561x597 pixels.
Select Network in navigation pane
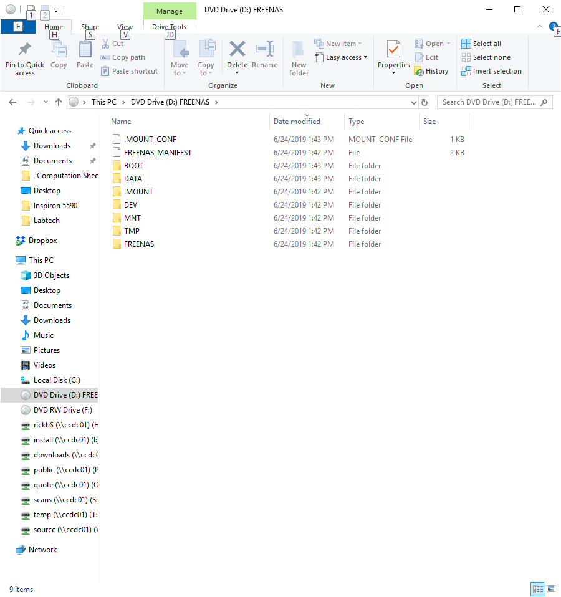42,550
